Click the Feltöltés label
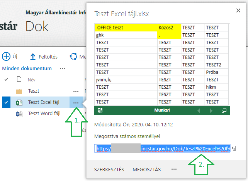 click(48, 57)
